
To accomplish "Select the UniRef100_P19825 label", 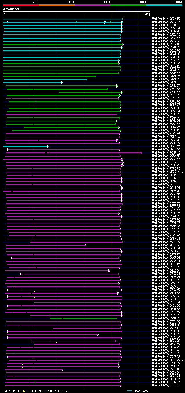I will [x=166, y=213].
